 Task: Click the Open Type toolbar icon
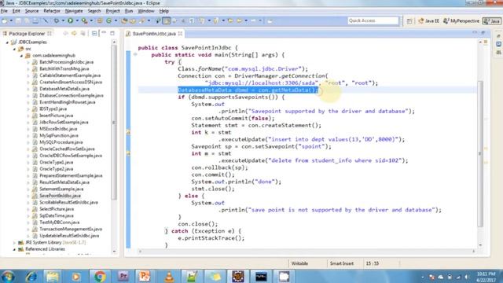[x=124, y=21]
